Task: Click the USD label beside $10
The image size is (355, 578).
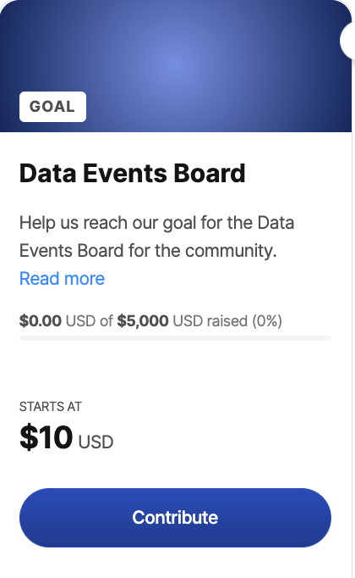Action: (x=96, y=442)
